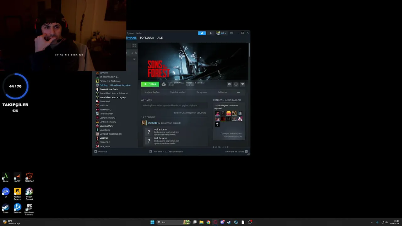
Task: Open Rockstar Games Launcher desktop shortcut
Action: (x=17, y=194)
